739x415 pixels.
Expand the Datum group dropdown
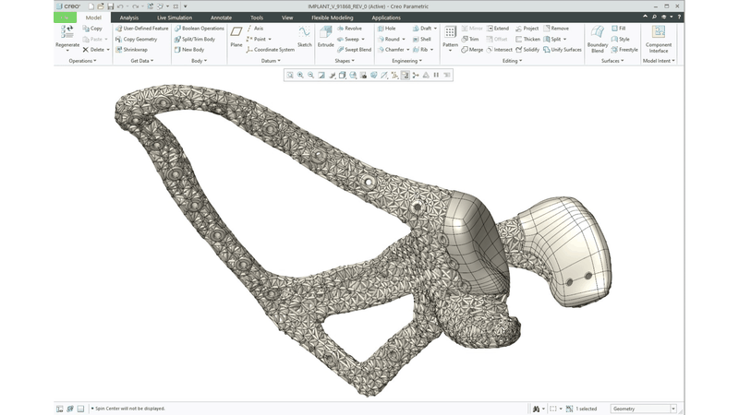(x=271, y=61)
